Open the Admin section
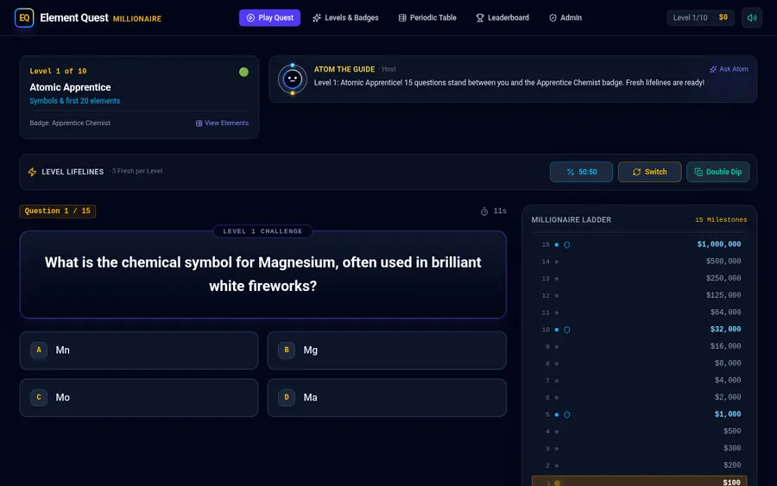777x486 pixels. tap(565, 18)
